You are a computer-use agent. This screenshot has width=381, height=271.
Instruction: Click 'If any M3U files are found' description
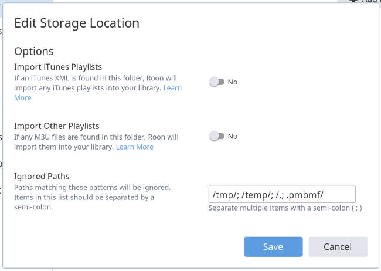click(96, 142)
